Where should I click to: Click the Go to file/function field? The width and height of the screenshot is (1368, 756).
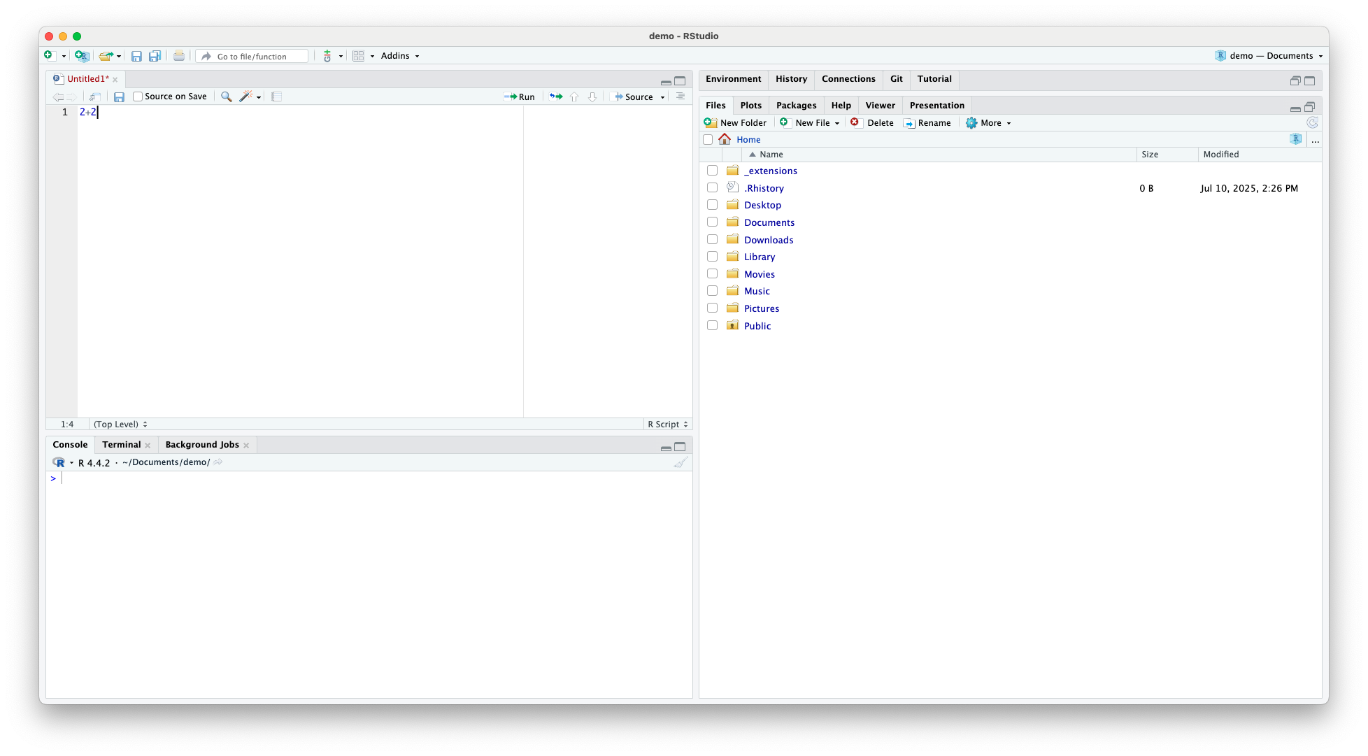click(x=252, y=57)
